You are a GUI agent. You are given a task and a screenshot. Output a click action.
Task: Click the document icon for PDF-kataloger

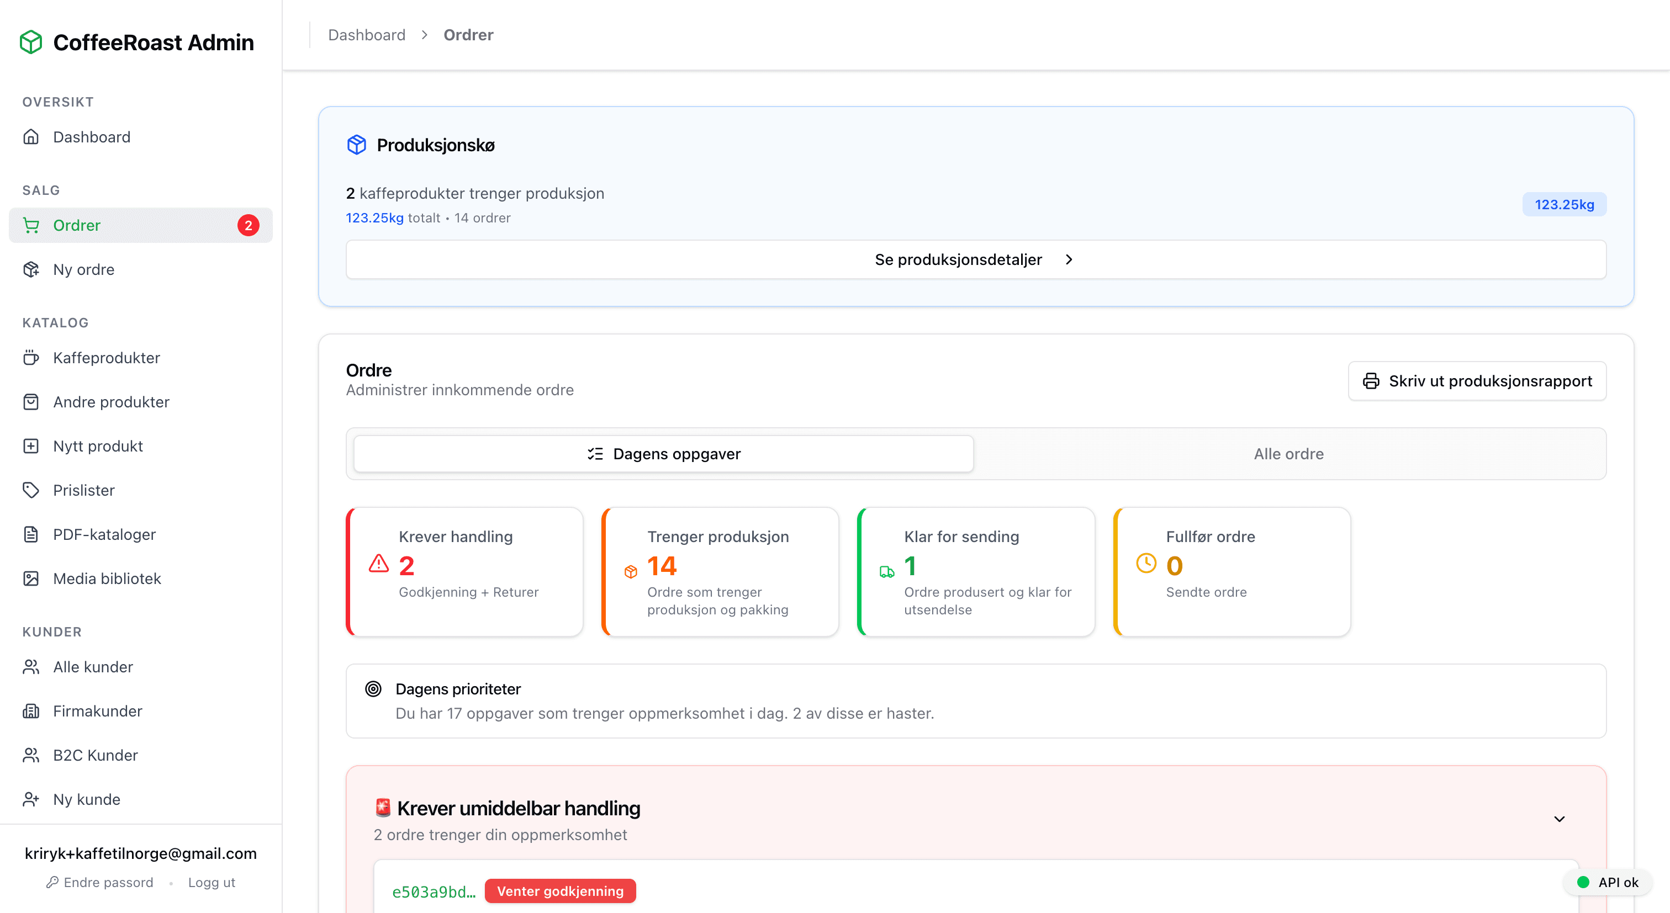coord(31,534)
